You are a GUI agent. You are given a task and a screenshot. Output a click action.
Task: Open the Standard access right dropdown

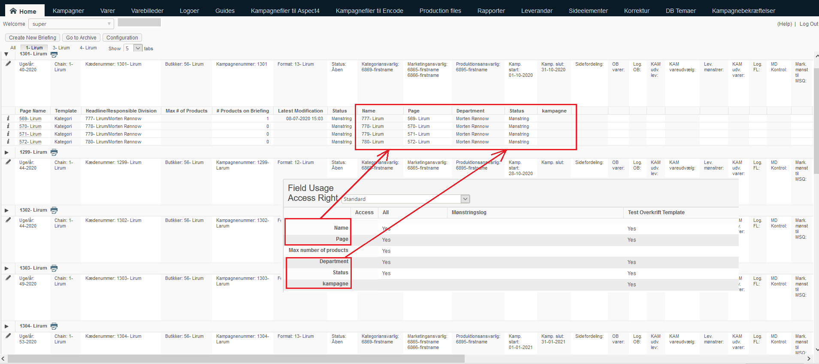coord(406,199)
